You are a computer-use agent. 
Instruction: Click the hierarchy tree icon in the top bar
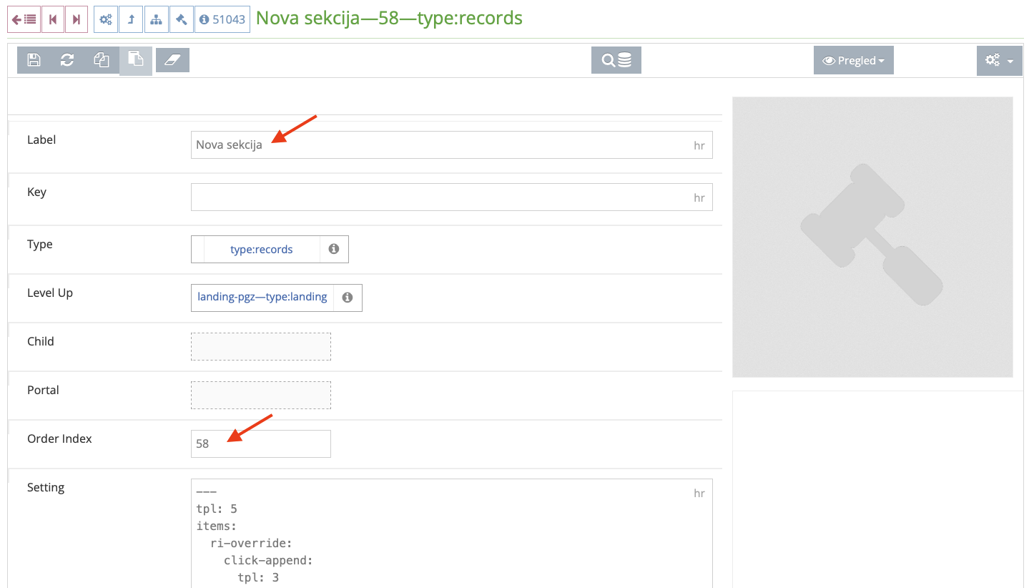(x=156, y=19)
